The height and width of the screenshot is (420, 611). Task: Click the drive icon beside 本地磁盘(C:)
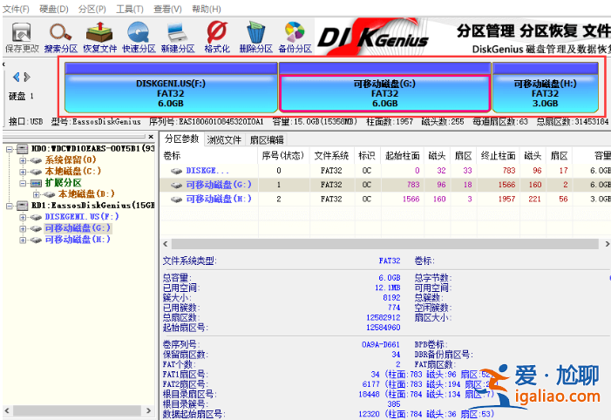(36, 172)
